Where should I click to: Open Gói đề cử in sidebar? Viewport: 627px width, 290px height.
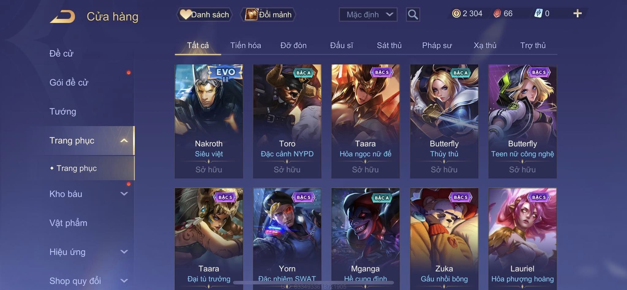[x=69, y=82]
